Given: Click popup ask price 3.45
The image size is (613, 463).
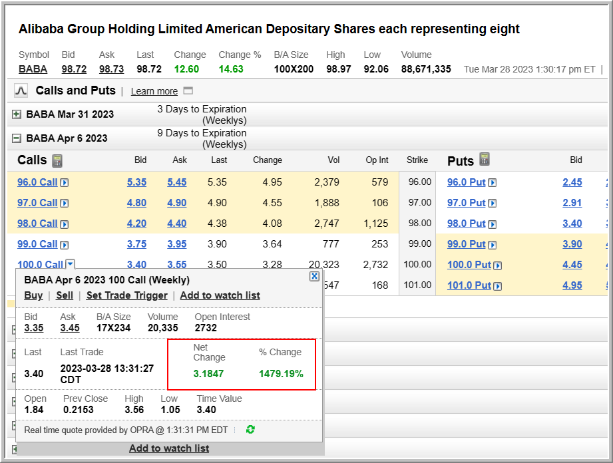Looking at the screenshot, I should 70,328.
